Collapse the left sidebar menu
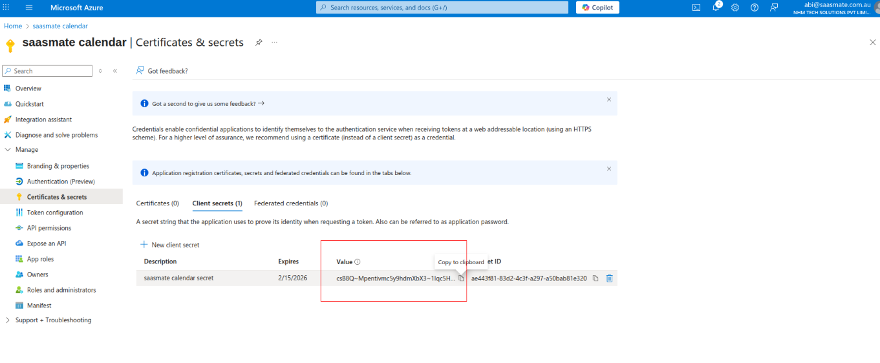Image resolution: width=880 pixels, height=363 pixels. point(115,71)
